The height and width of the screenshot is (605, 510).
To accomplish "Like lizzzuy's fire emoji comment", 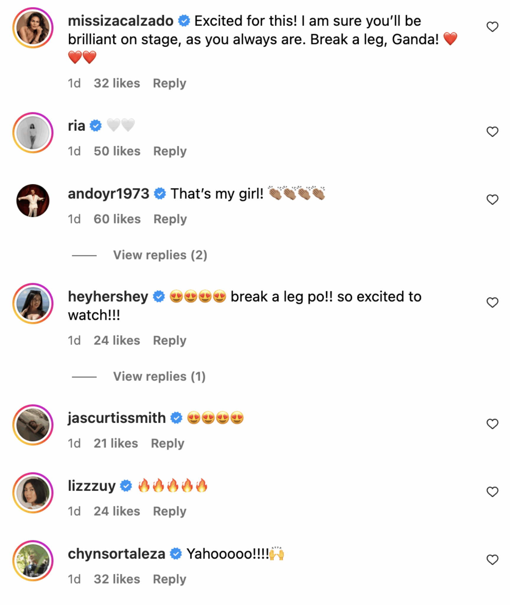I will [x=492, y=492].
